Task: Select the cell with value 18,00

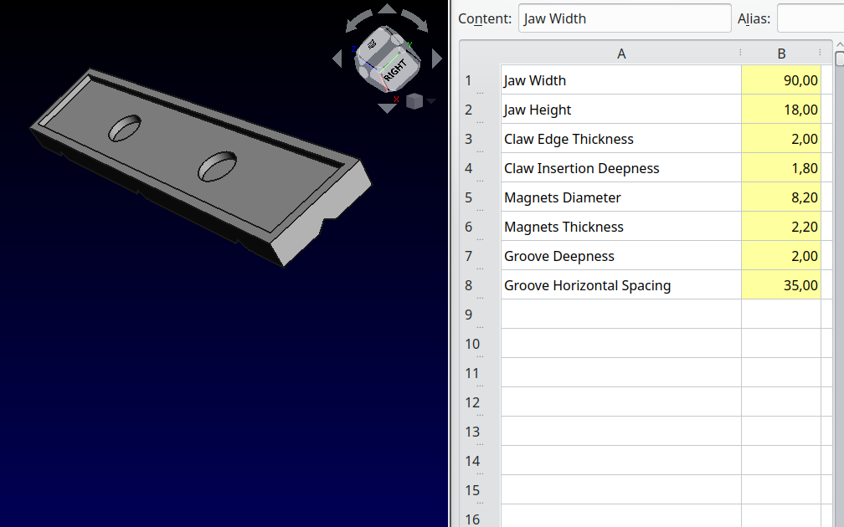Action: (781, 109)
